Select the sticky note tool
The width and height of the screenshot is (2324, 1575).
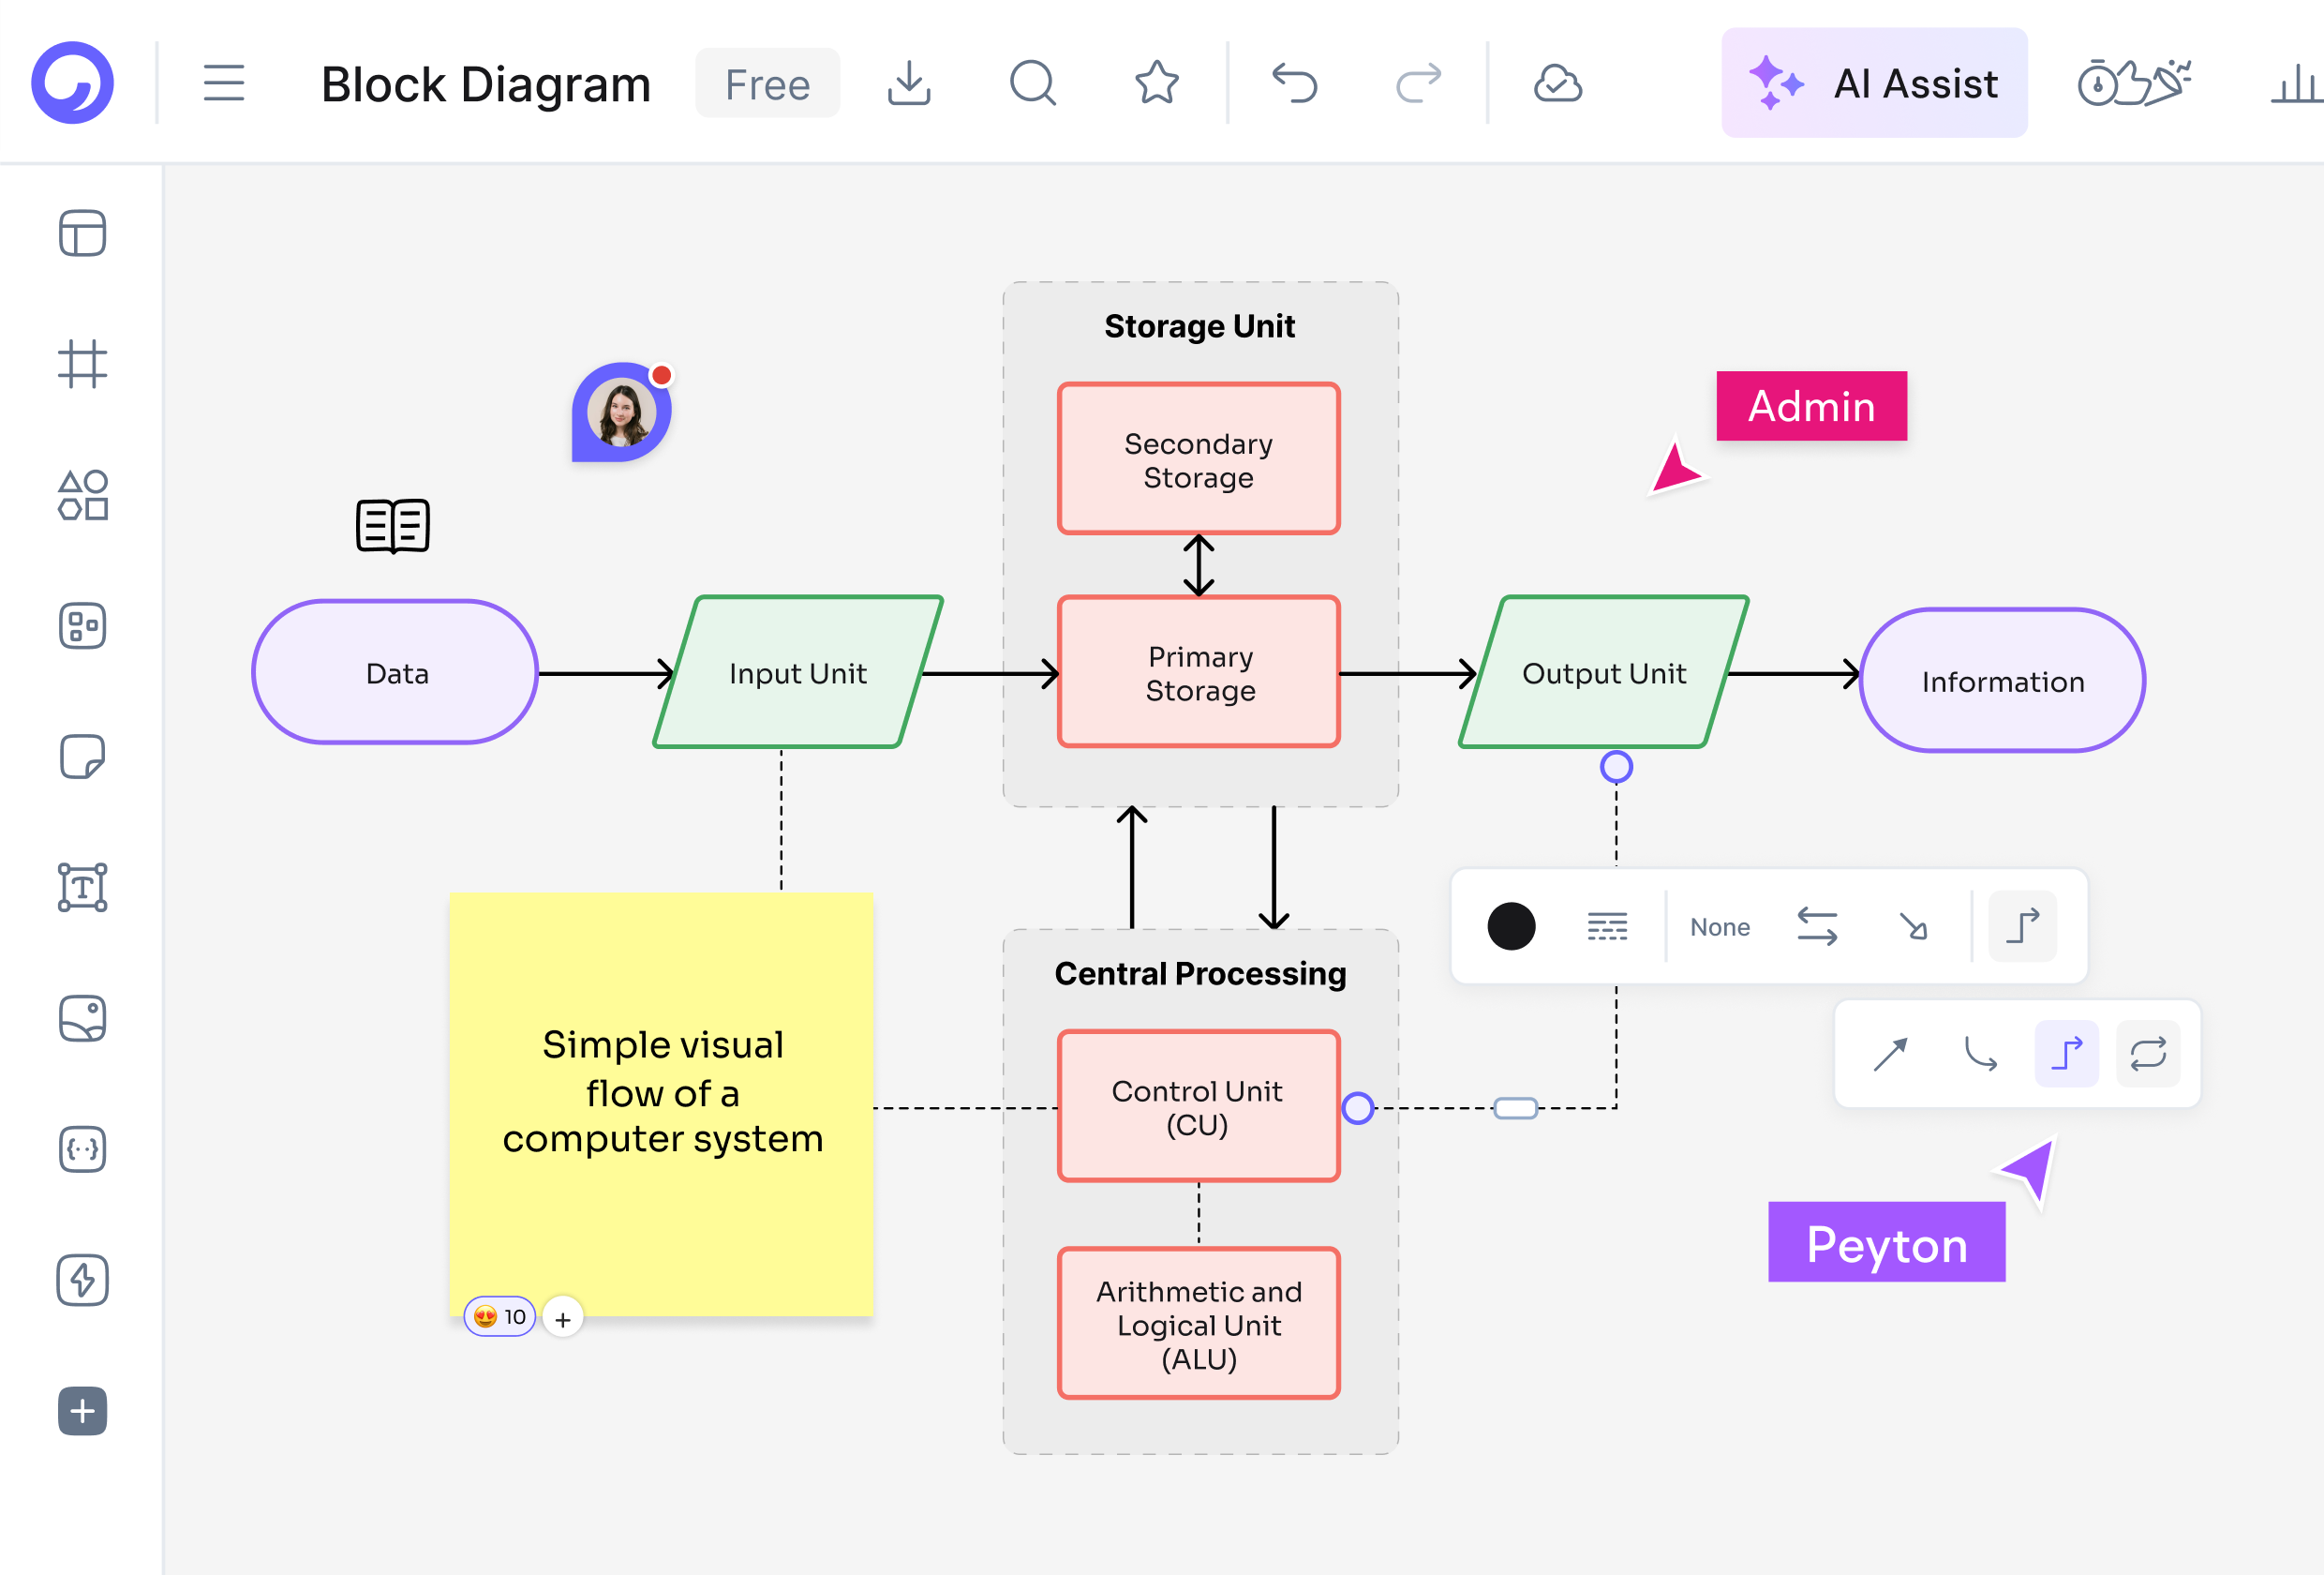pos(83,757)
